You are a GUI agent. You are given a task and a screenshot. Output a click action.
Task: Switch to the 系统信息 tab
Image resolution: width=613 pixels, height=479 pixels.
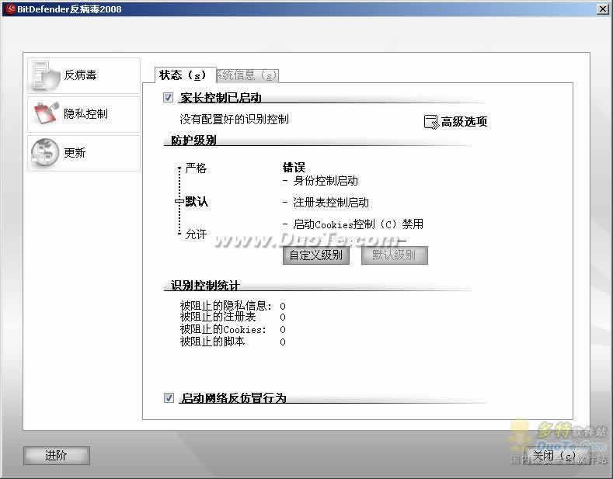pyautogui.click(x=247, y=75)
